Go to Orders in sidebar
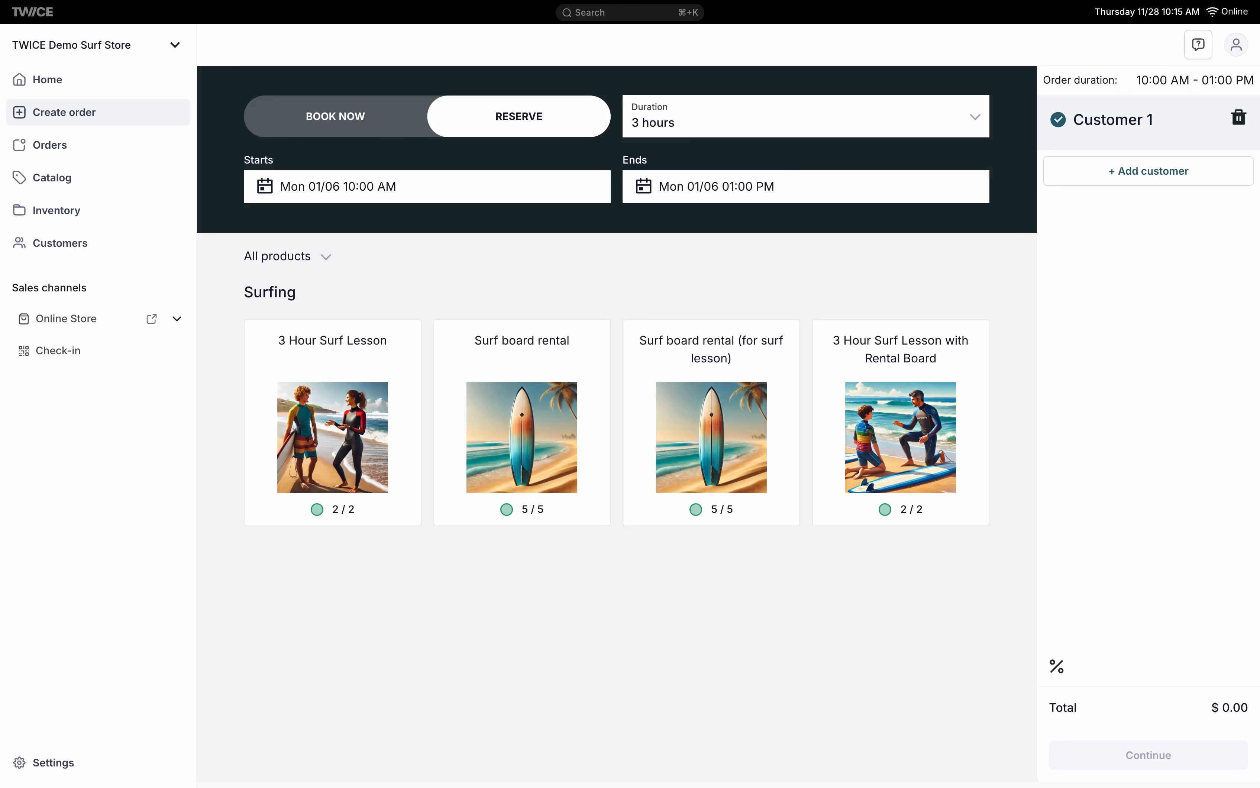Image resolution: width=1260 pixels, height=788 pixels. coord(49,145)
